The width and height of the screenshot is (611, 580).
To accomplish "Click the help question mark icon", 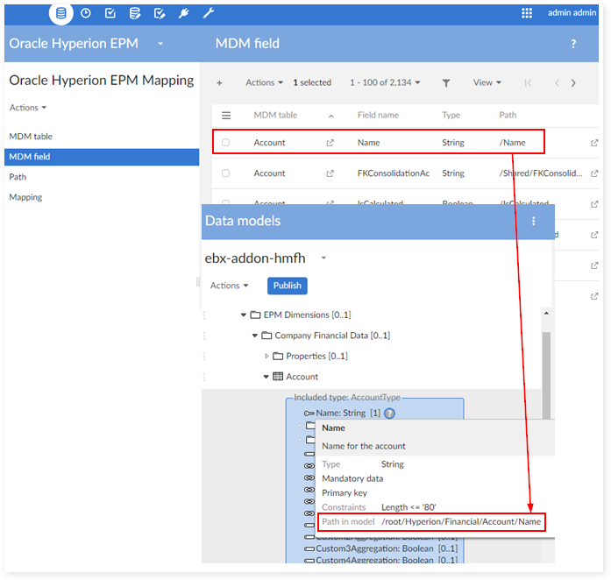I will [x=573, y=44].
